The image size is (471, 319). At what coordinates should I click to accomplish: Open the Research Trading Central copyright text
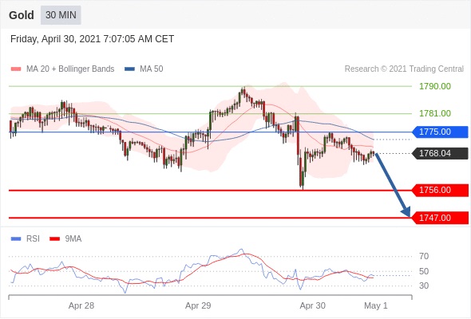click(x=404, y=69)
